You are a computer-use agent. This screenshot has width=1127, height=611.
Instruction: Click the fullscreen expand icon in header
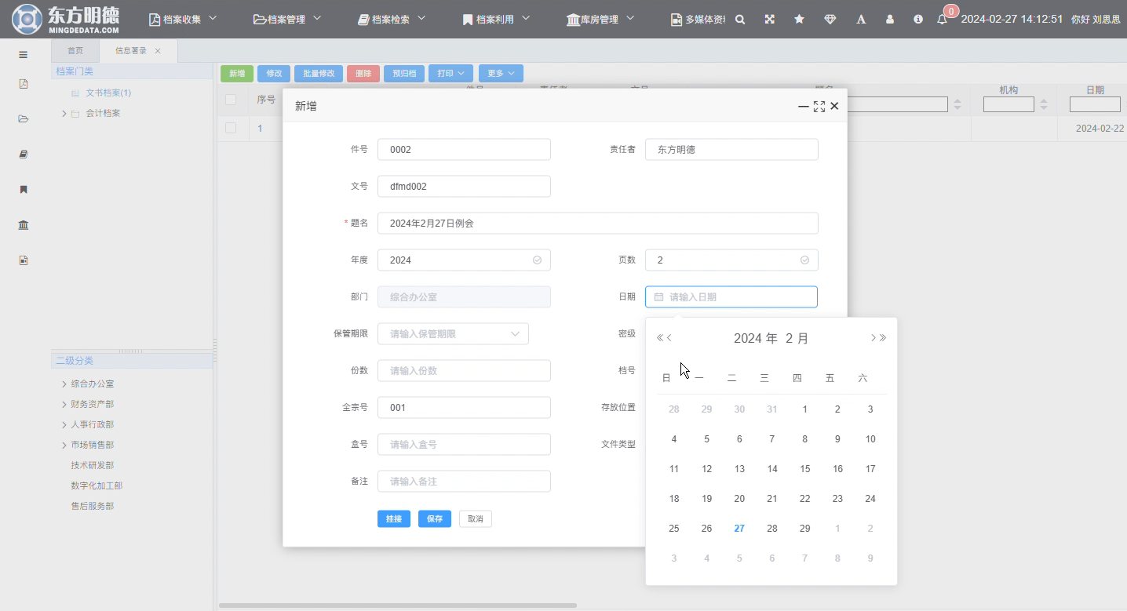[770, 20]
